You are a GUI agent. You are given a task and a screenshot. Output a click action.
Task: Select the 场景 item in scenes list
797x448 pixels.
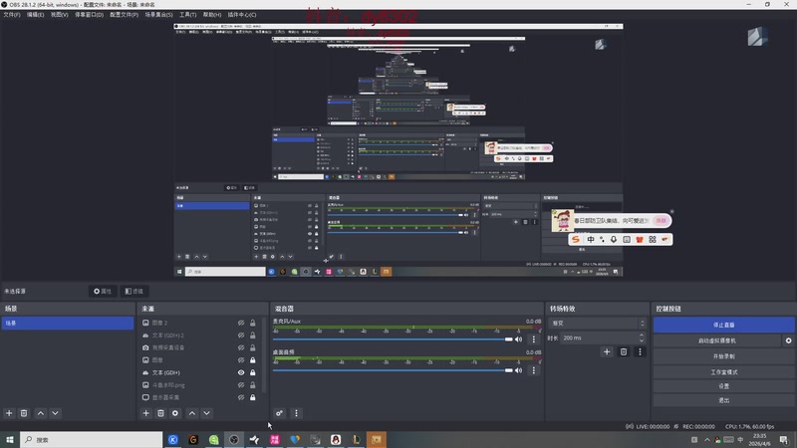pos(68,323)
